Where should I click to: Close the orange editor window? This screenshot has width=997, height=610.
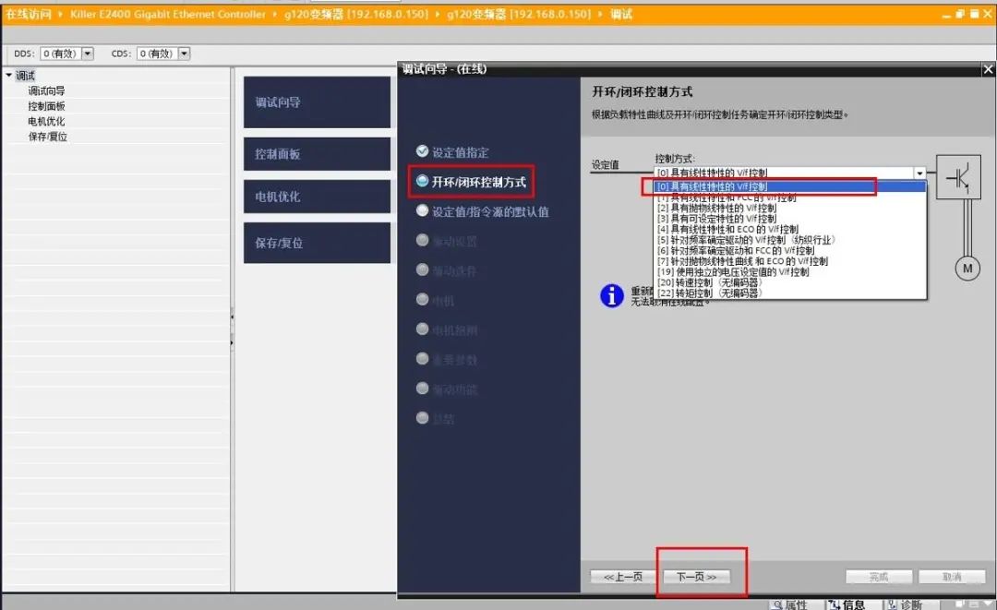pyautogui.click(x=988, y=14)
